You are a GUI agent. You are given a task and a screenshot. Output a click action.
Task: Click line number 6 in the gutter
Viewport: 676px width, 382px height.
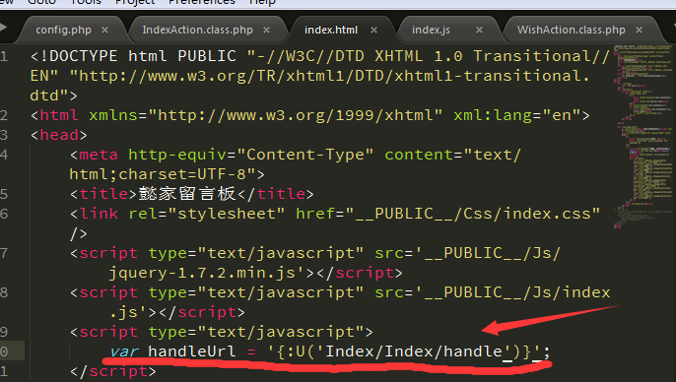(x=4, y=214)
